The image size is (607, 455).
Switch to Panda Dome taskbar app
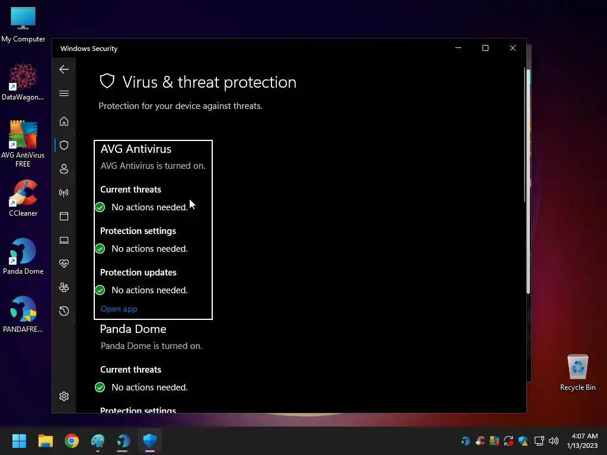pos(123,441)
